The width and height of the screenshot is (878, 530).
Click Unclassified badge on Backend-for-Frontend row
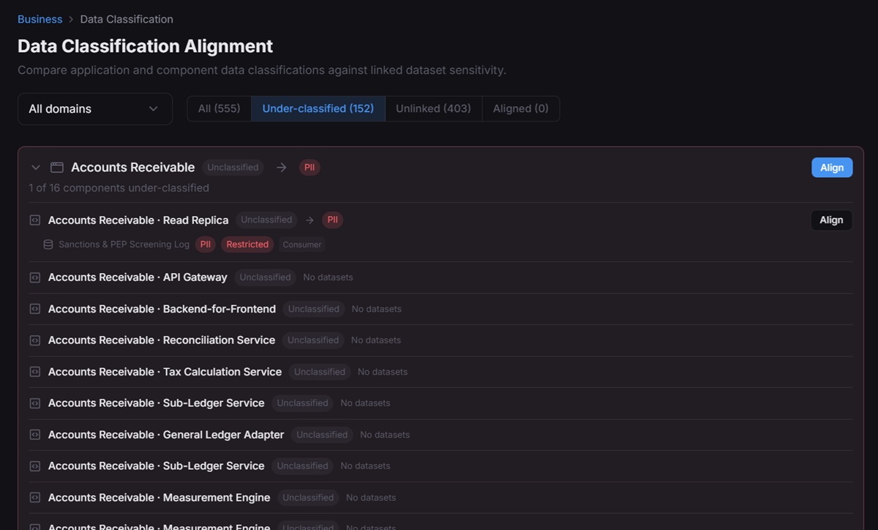pyautogui.click(x=314, y=309)
